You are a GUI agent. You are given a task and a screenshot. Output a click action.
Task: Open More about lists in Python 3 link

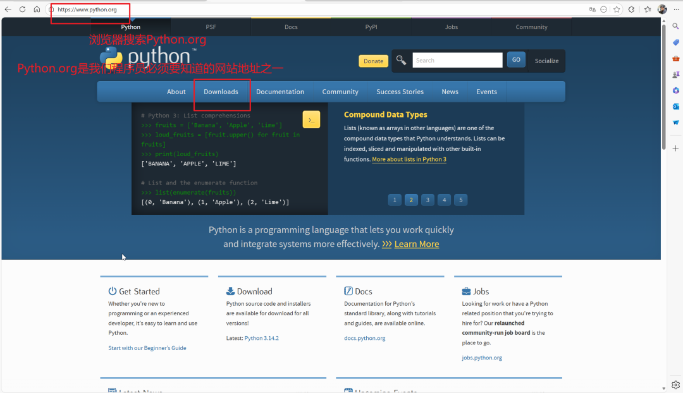point(409,159)
